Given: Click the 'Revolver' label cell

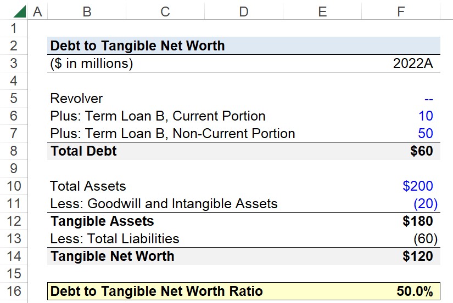Looking at the screenshot, I should tap(76, 99).
